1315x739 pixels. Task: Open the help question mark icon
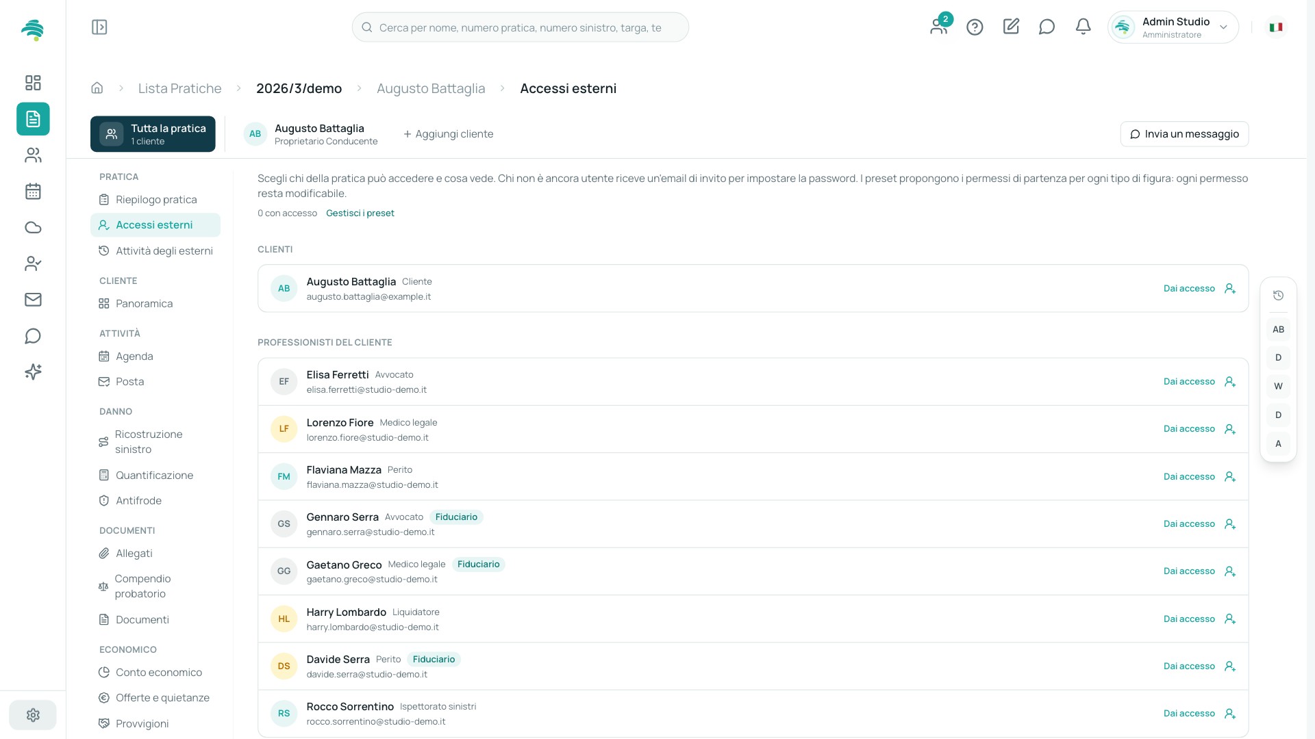975,27
